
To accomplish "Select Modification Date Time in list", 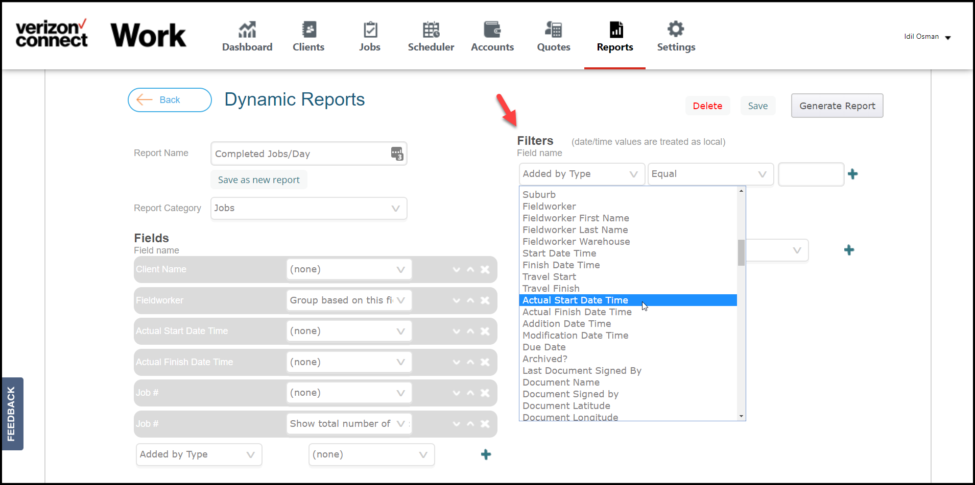I will click(x=628, y=336).
